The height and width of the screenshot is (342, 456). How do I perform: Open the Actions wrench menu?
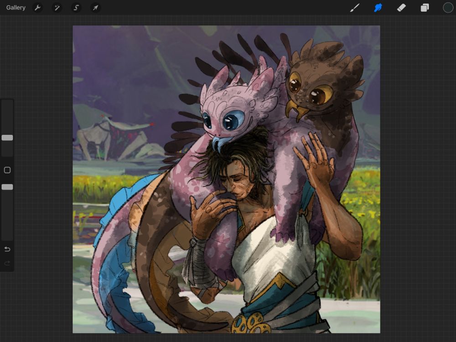37,8
